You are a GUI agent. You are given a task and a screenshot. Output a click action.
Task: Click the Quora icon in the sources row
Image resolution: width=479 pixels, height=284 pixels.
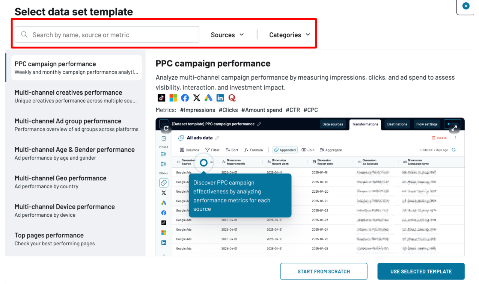click(x=232, y=98)
